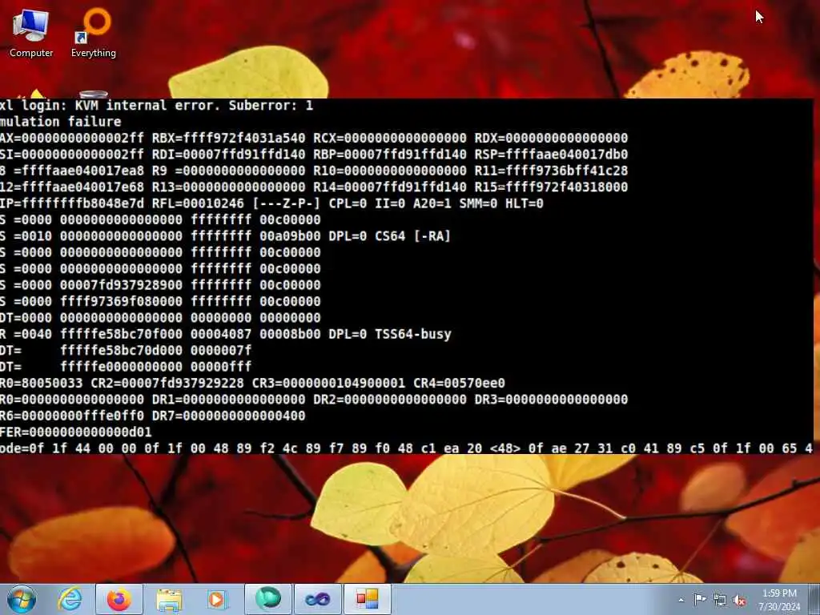
Task: Click the Show desktop strip beside the clock
Action: 814,599
